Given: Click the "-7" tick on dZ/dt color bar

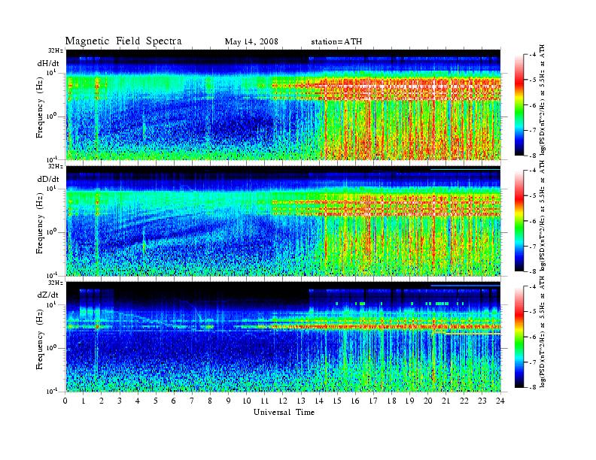Looking at the screenshot, I should tap(533, 362).
